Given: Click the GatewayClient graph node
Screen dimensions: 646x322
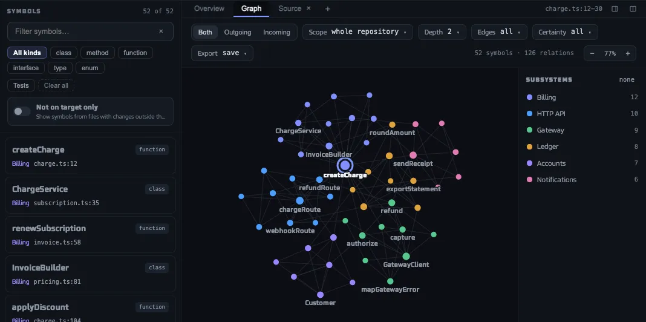Looking at the screenshot, I should point(406,257).
